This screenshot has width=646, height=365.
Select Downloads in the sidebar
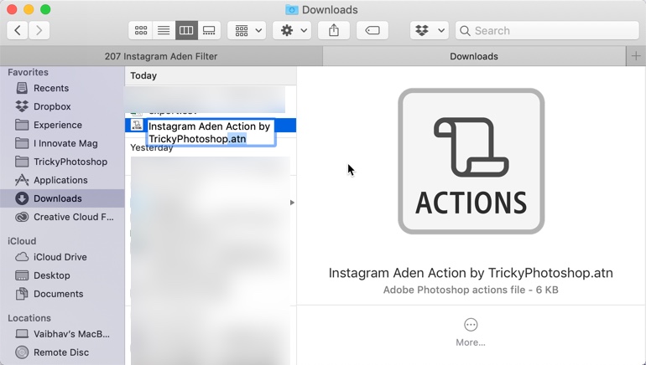coord(62,198)
